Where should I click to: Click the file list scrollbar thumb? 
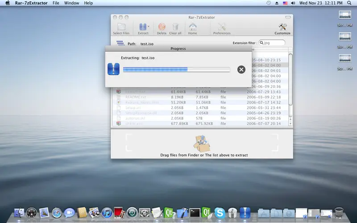291,79
